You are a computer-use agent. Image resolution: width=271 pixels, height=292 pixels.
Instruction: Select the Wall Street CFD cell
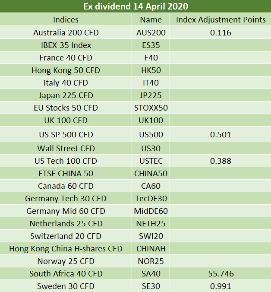click(66, 148)
